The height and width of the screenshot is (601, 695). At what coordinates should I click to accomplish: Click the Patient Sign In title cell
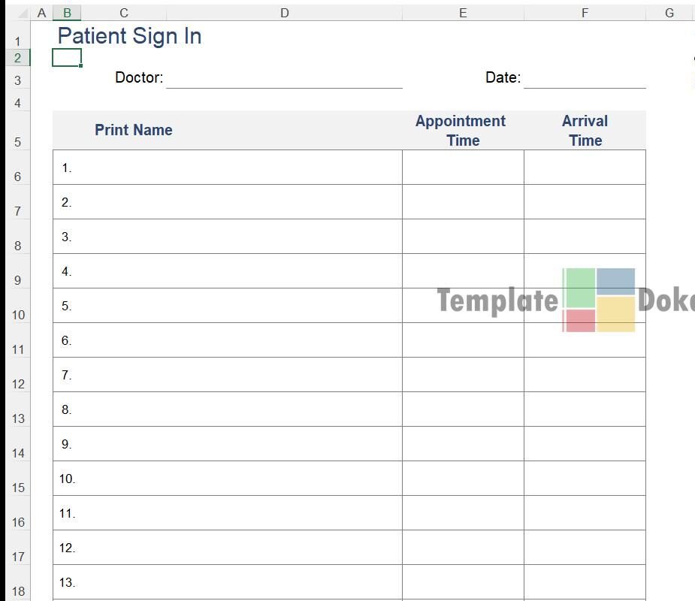[129, 36]
